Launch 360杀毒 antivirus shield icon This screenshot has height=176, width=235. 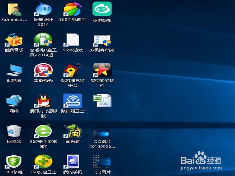pos(14,162)
